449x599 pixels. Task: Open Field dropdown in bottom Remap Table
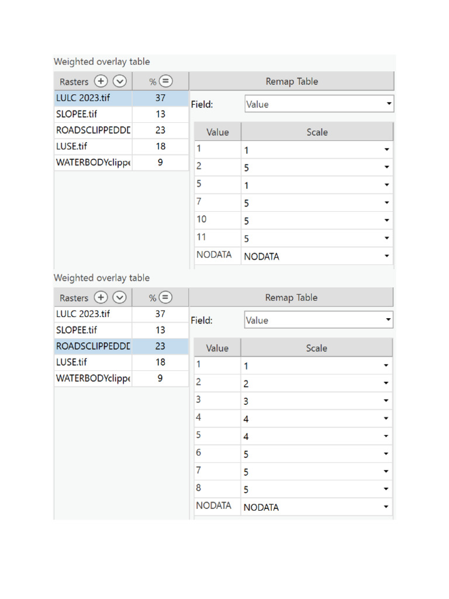click(319, 320)
